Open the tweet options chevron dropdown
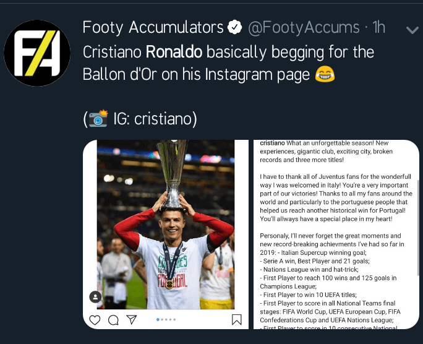Viewport: 423px width, 344px height. click(411, 30)
